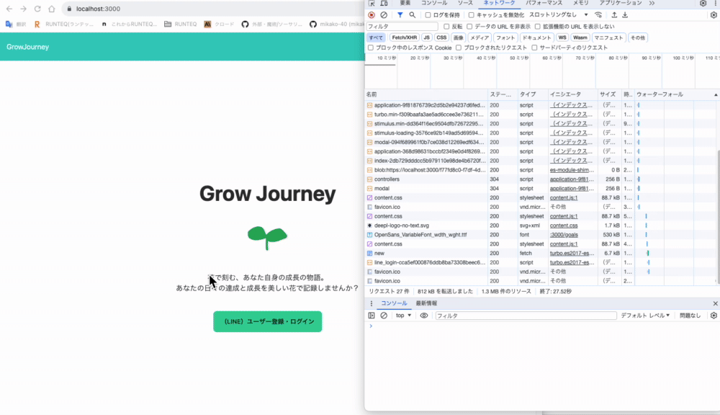
Task: Open the content.css initiator link
Action: (x=564, y=225)
